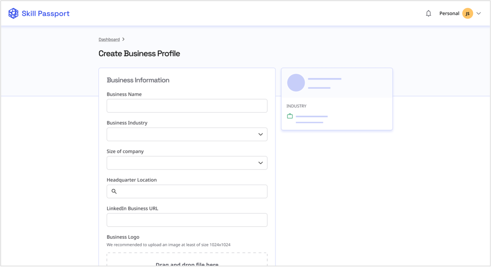Open the Business Industry dropdown
This screenshot has width=492, height=268.
point(187,135)
